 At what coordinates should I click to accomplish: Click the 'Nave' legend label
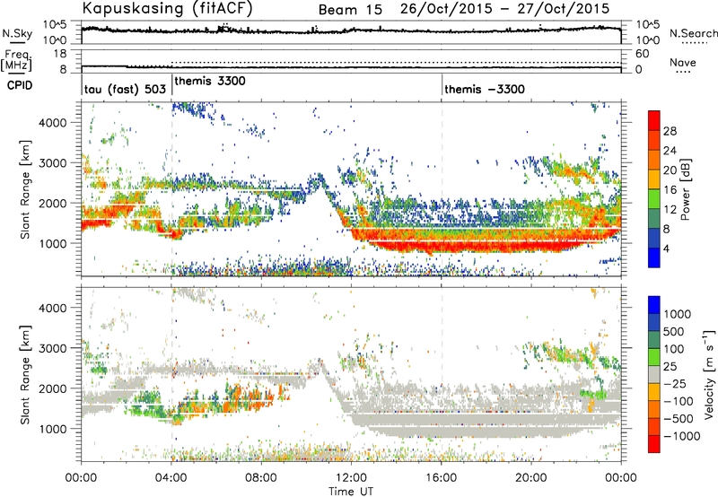click(683, 62)
